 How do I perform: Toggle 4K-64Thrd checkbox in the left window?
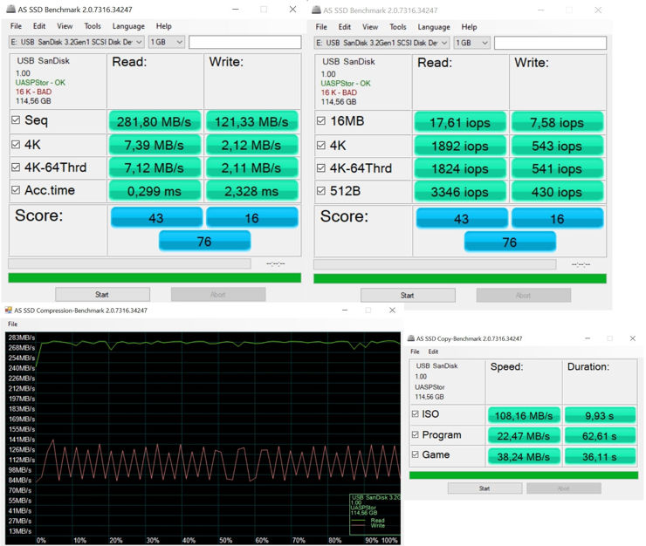(x=16, y=167)
